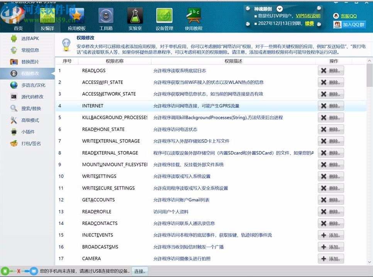Click the 打包/签名 basket icon
Image resolution: width=373 pixels, height=277 pixels.
click(x=14, y=143)
